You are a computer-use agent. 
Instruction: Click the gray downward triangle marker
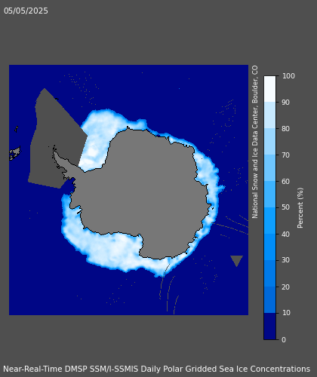click(x=236, y=261)
